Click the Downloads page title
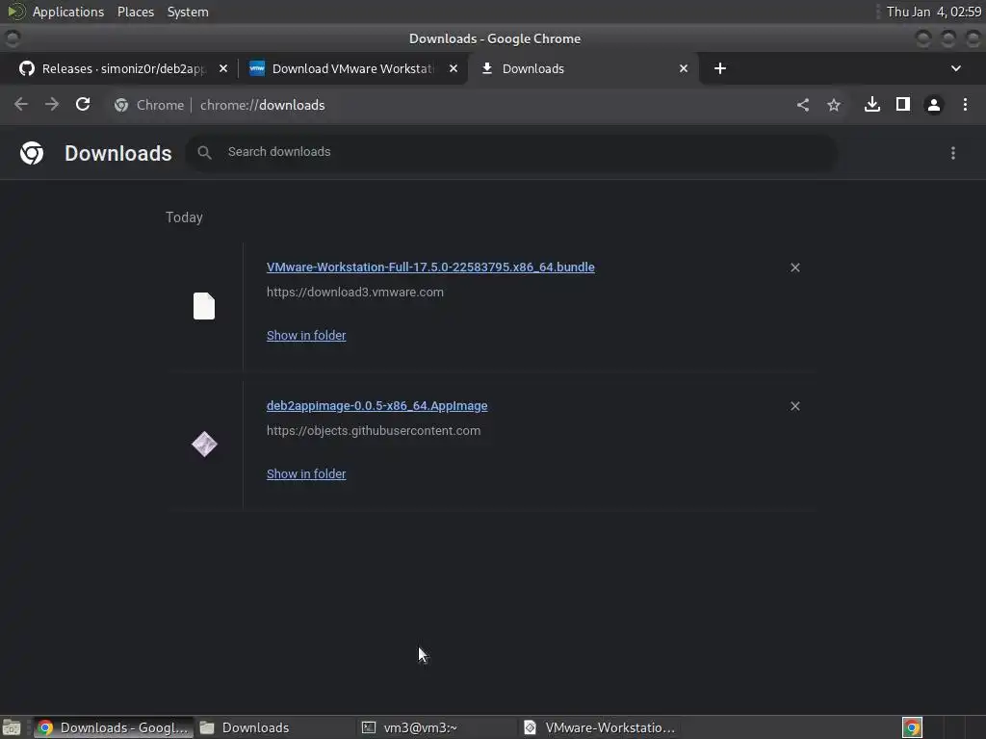The image size is (986, 739). (x=118, y=153)
